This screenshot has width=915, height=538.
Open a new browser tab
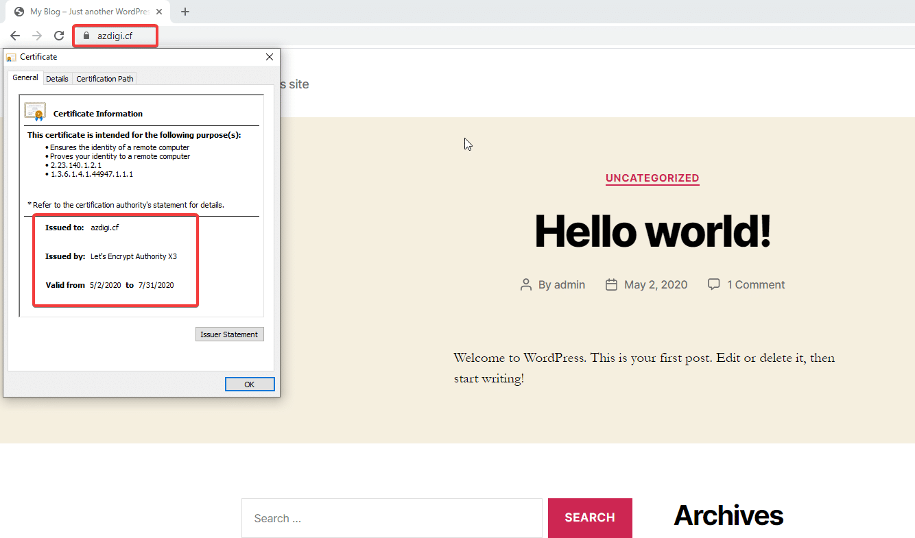(185, 11)
